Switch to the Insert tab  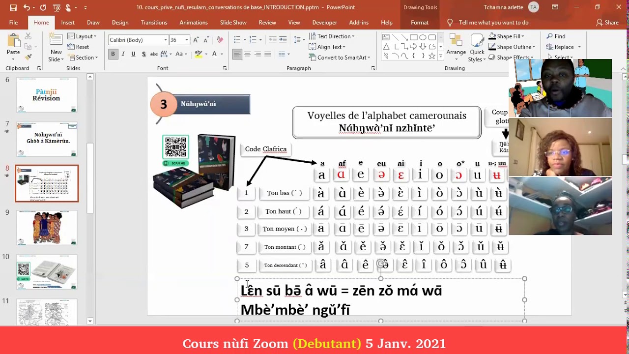(x=68, y=23)
